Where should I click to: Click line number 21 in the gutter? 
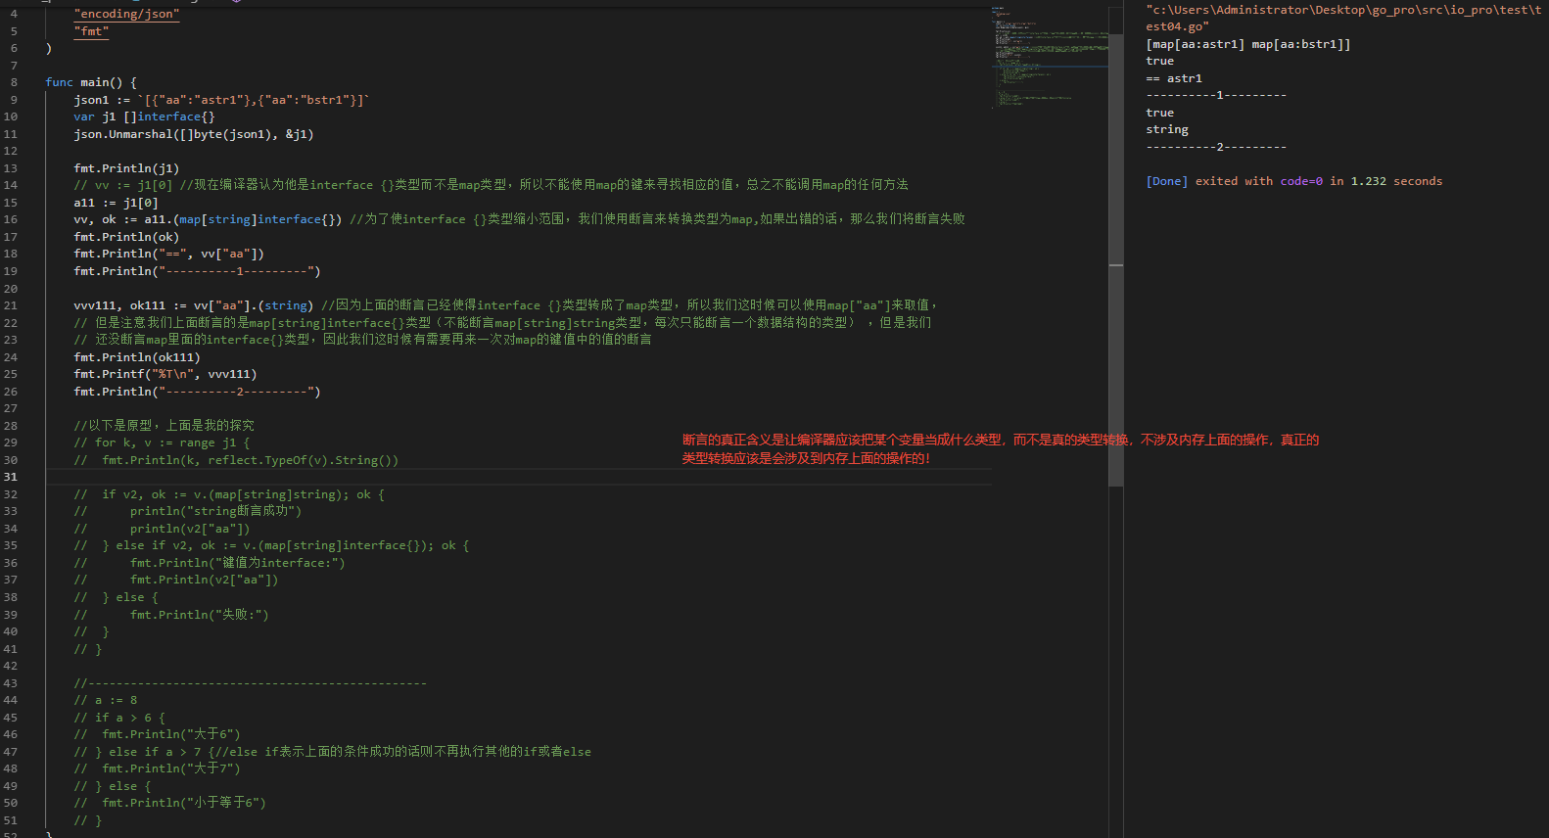tap(10, 305)
